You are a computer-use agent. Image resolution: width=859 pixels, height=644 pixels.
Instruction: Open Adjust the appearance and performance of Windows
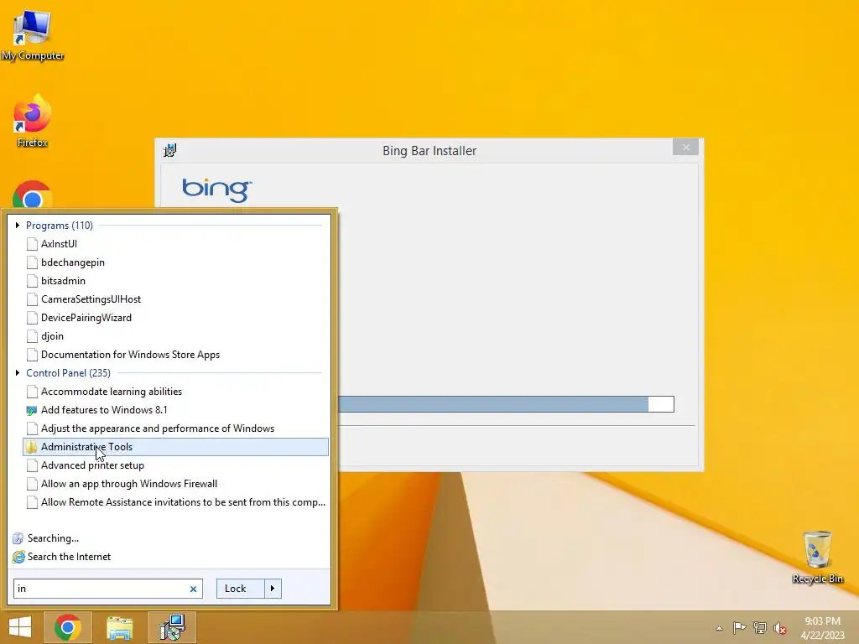[x=175, y=428]
